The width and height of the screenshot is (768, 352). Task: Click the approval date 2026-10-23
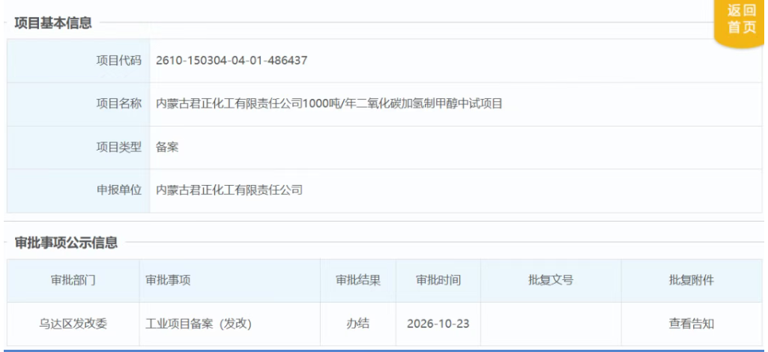[x=438, y=324]
